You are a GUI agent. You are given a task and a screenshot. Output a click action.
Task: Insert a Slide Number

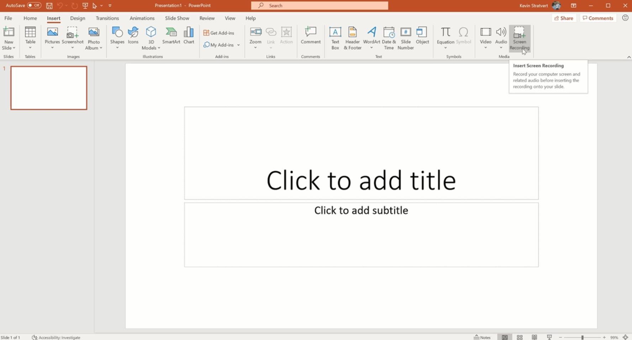click(x=405, y=37)
